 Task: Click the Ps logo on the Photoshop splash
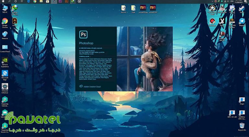(x=83, y=35)
